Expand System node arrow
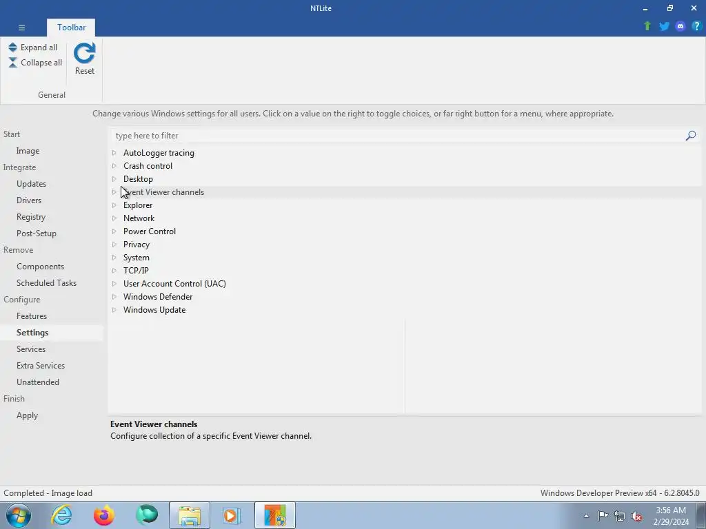The height and width of the screenshot is (529, 706). [114, 258]
